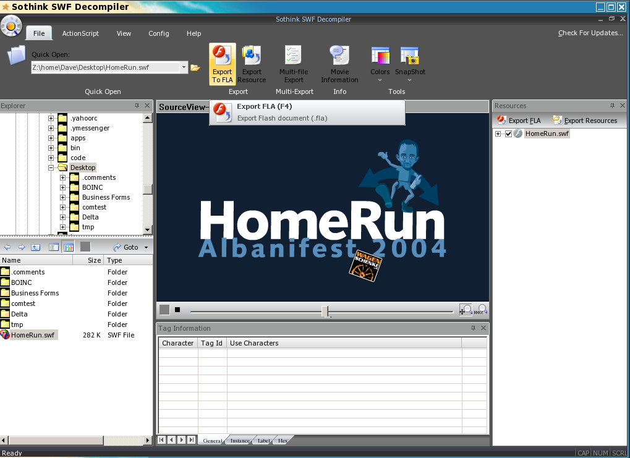
Task: Open the ActionScript ribbon tab
Action: coord(80,33)
